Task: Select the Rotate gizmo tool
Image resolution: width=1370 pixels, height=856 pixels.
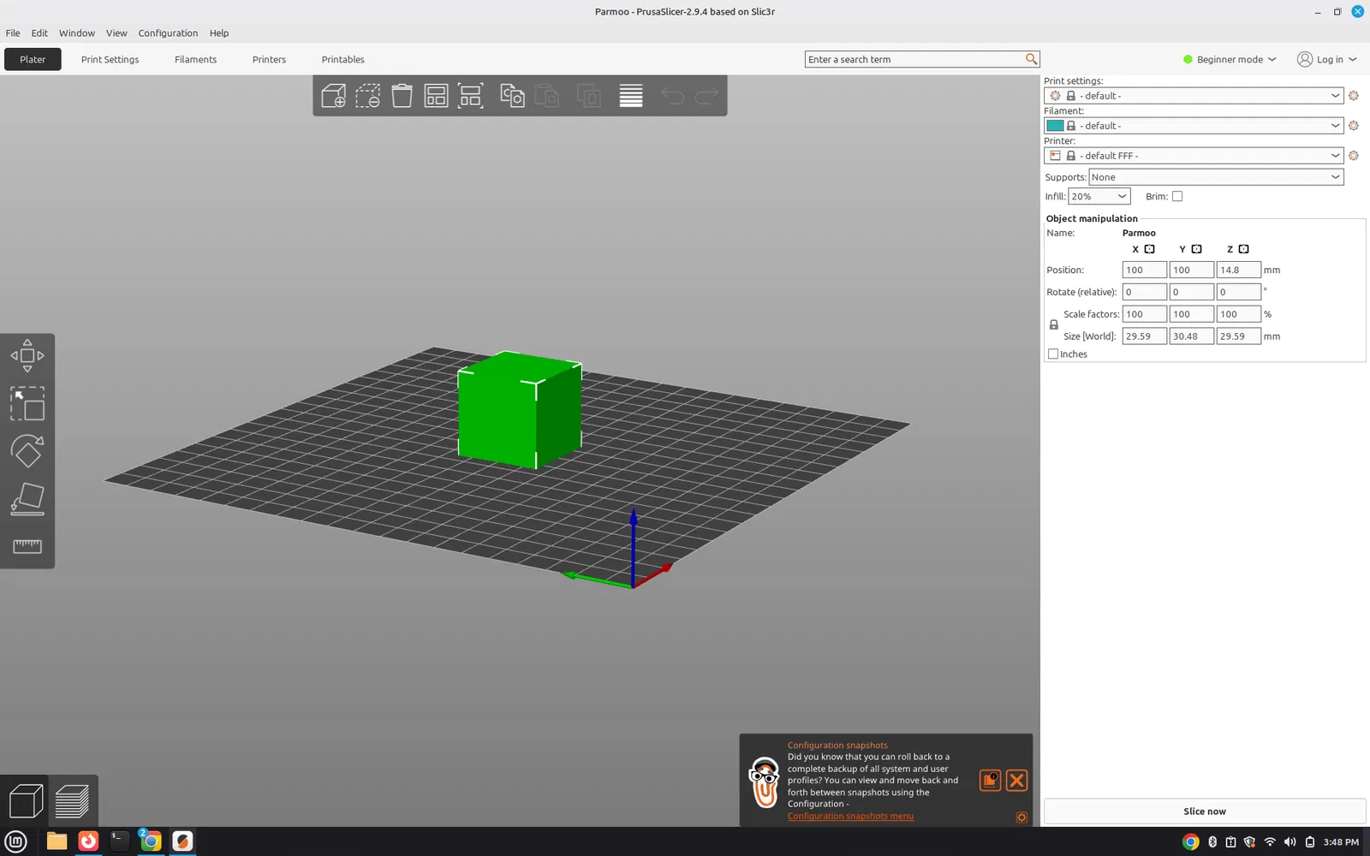Action: pos(27,451)
